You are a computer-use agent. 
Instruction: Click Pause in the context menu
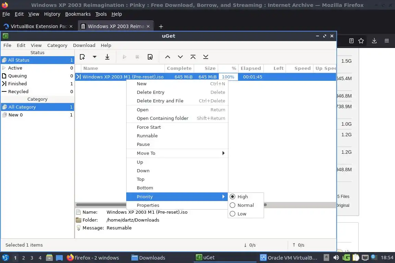177,144
